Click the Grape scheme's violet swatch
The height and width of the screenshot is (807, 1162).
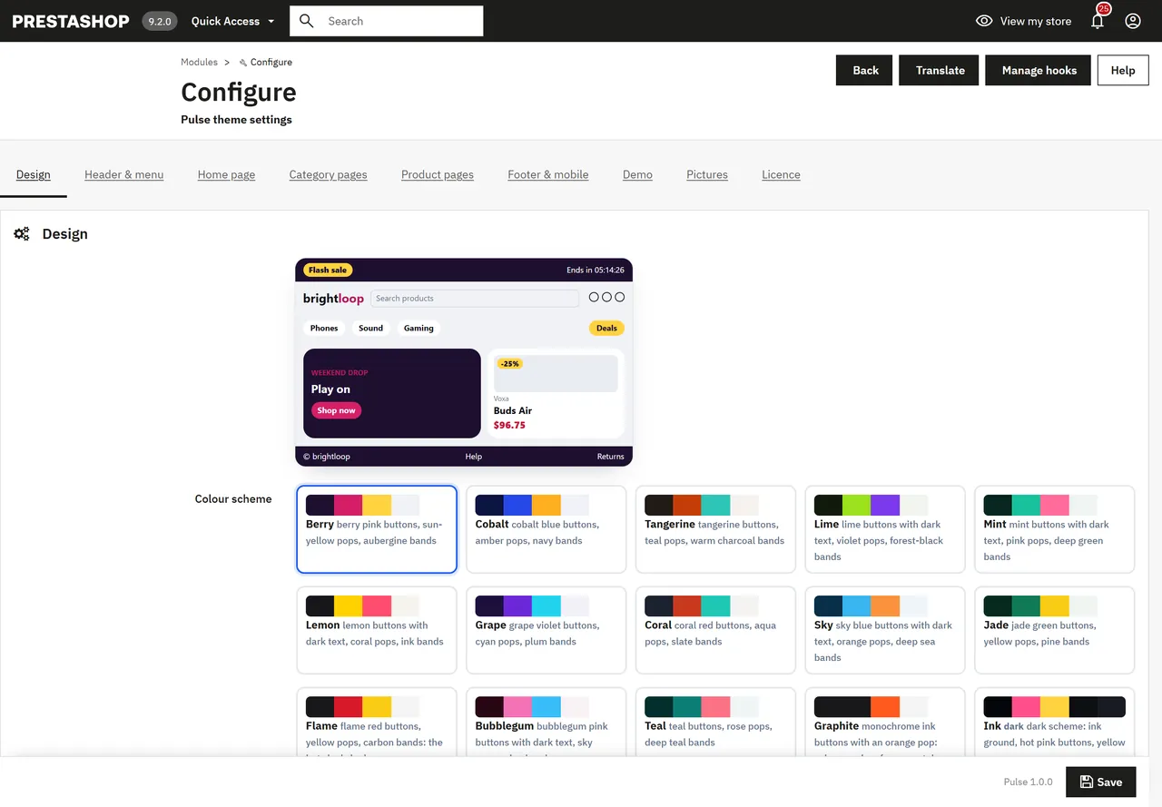(517, 606)
